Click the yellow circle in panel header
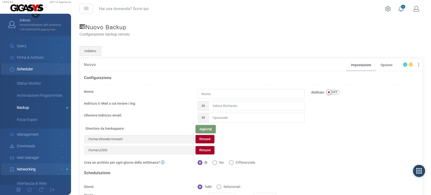The height and width of the screenshot is (195, 431). [411, 65]
